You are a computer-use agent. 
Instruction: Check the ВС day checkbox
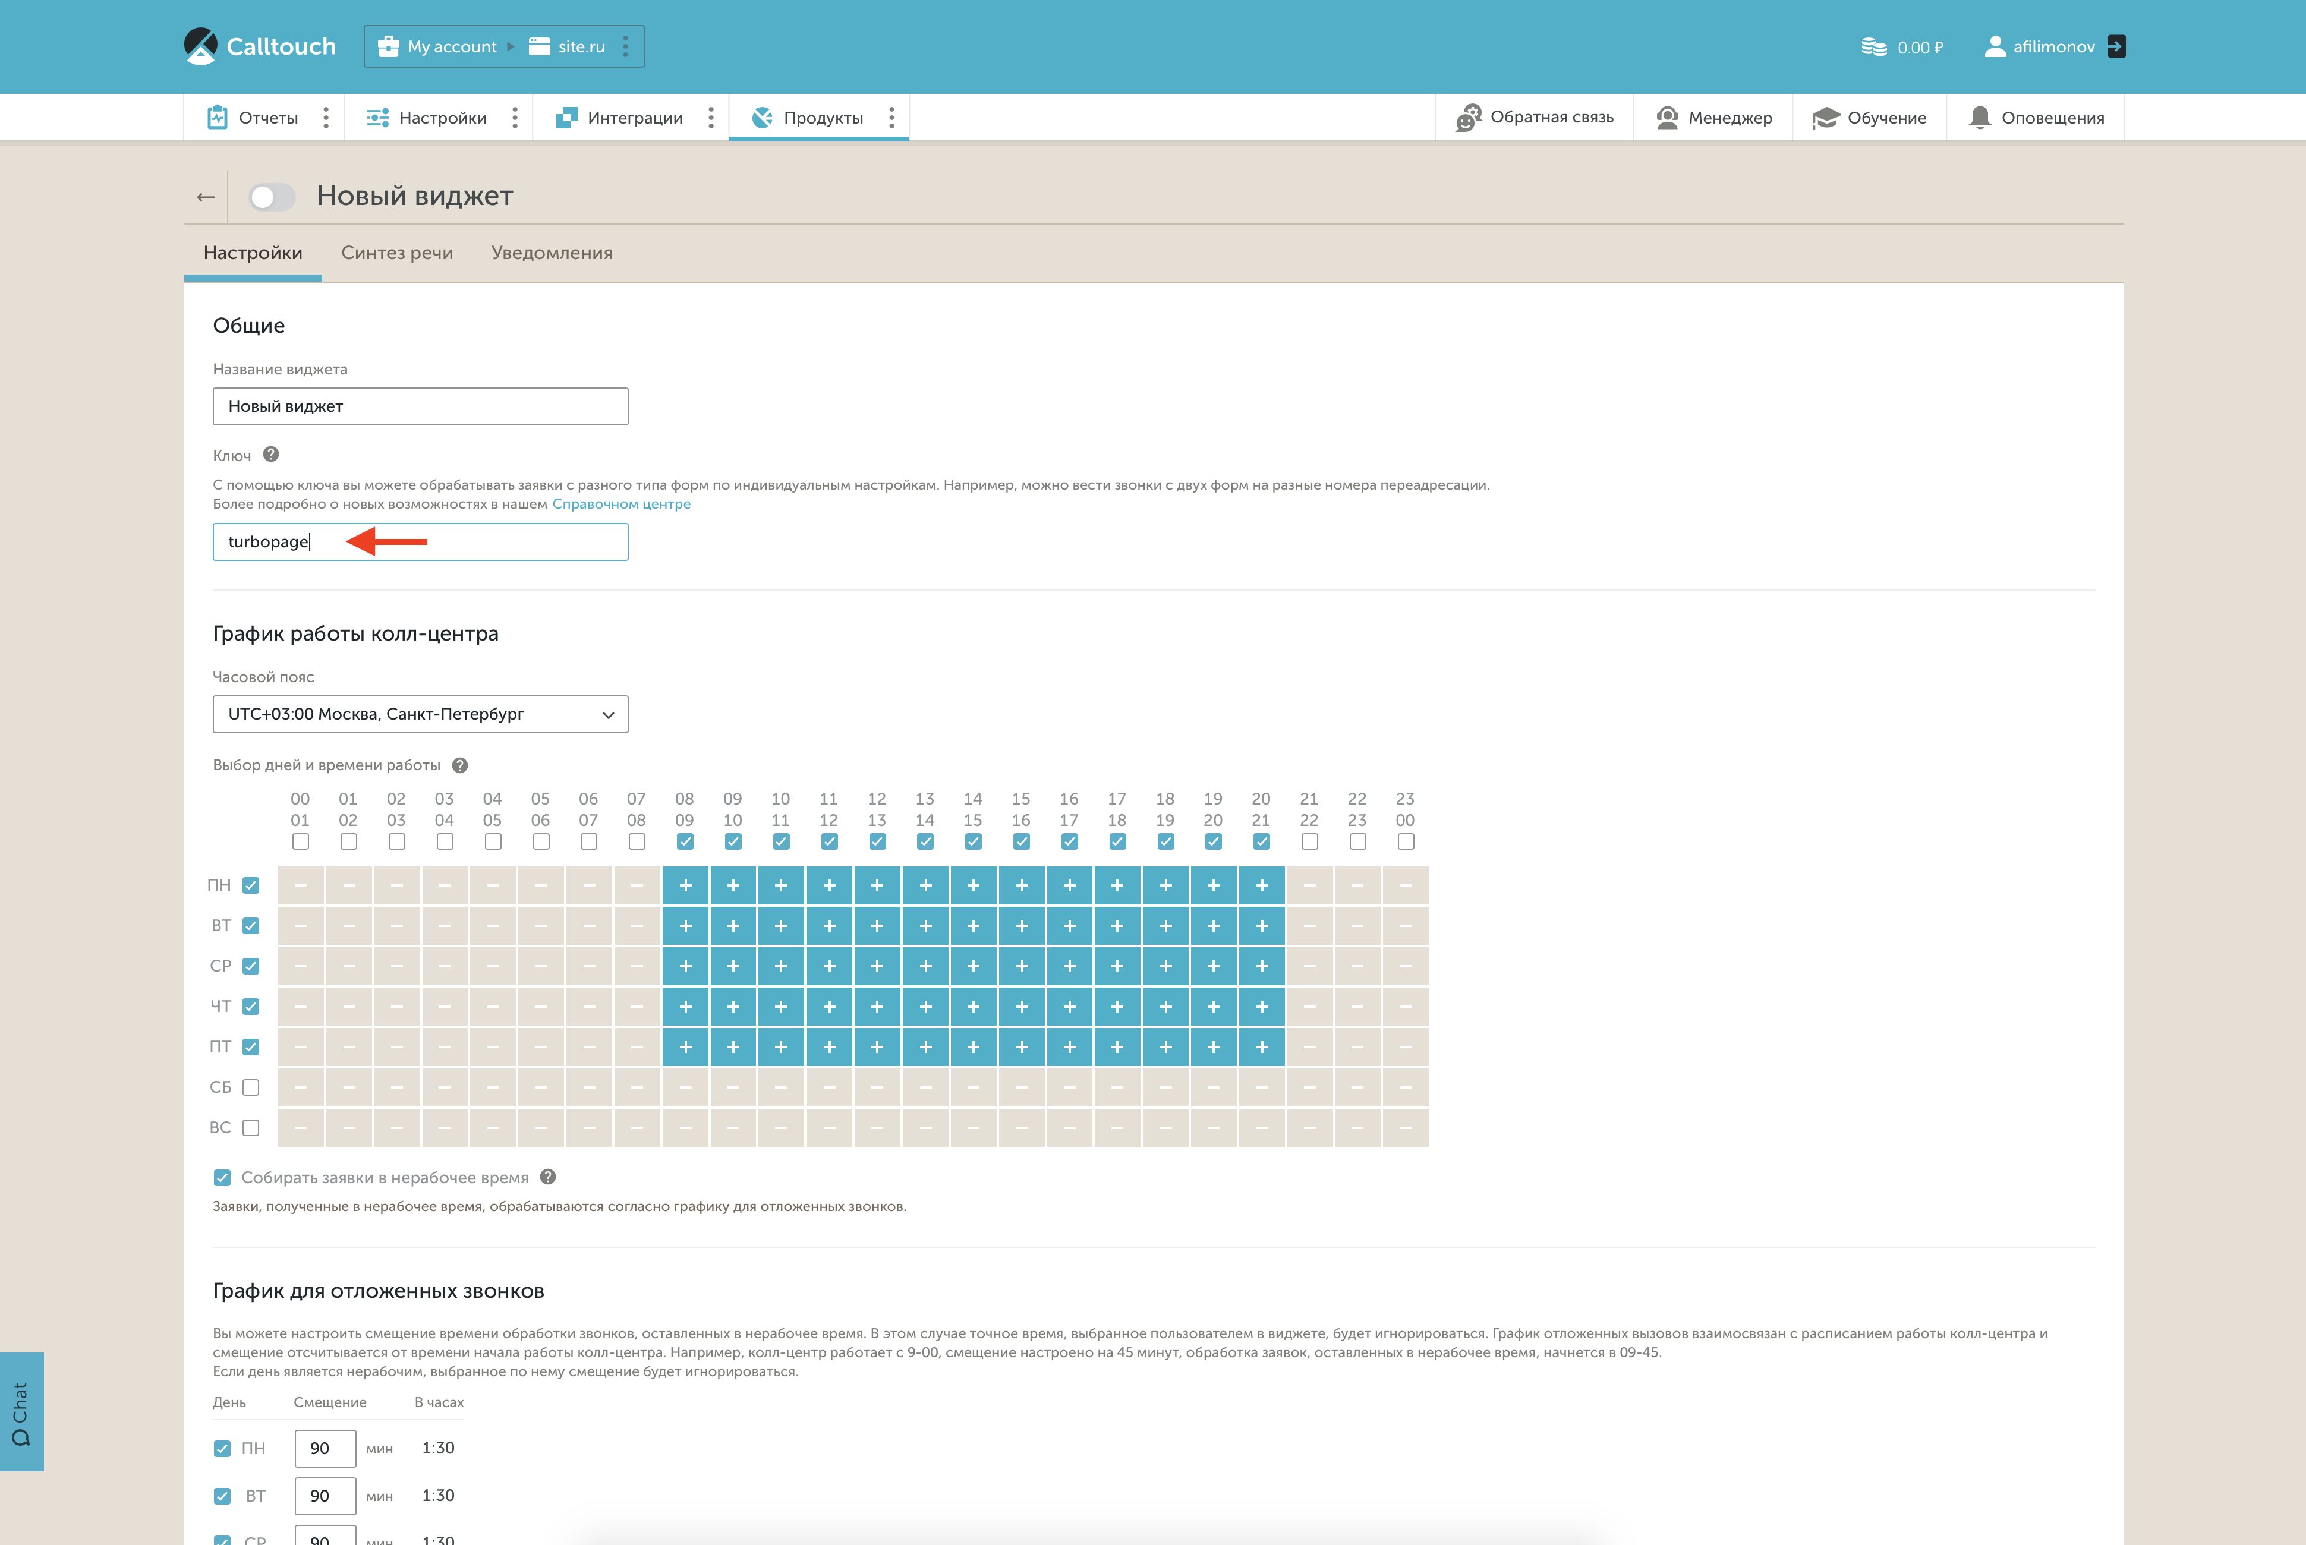point(251,1127)
